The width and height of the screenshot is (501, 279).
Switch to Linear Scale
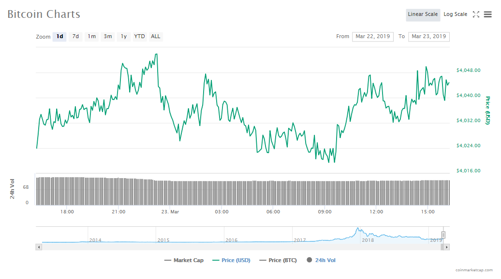coord(423,14)
